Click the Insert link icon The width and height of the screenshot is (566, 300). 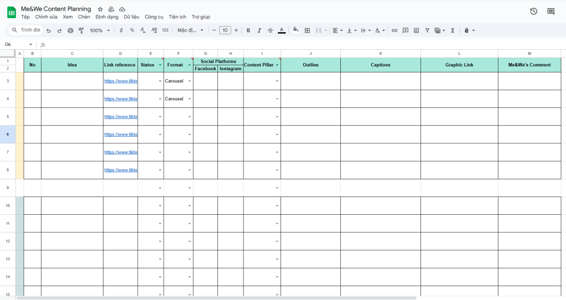(x=394, y=30)
